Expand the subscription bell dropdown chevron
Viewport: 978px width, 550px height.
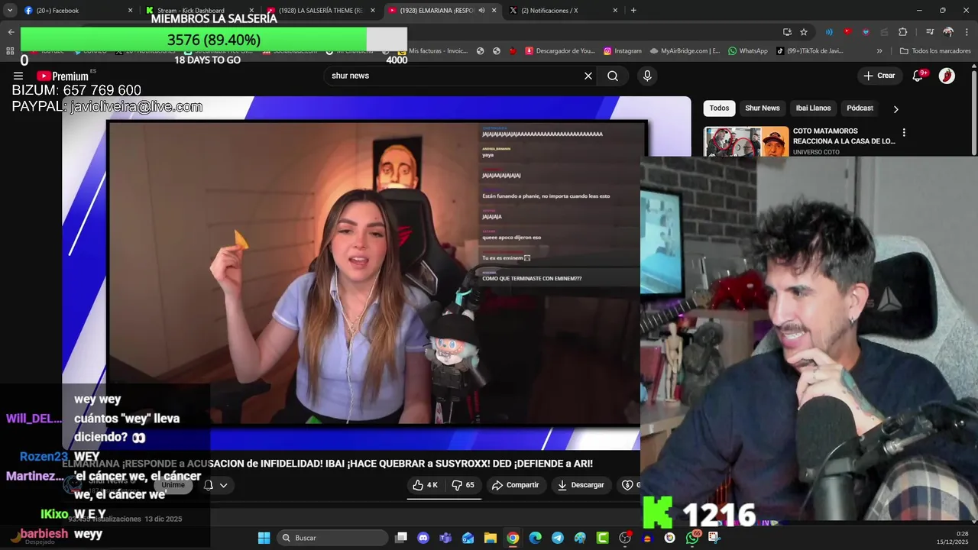click(223, 485)
